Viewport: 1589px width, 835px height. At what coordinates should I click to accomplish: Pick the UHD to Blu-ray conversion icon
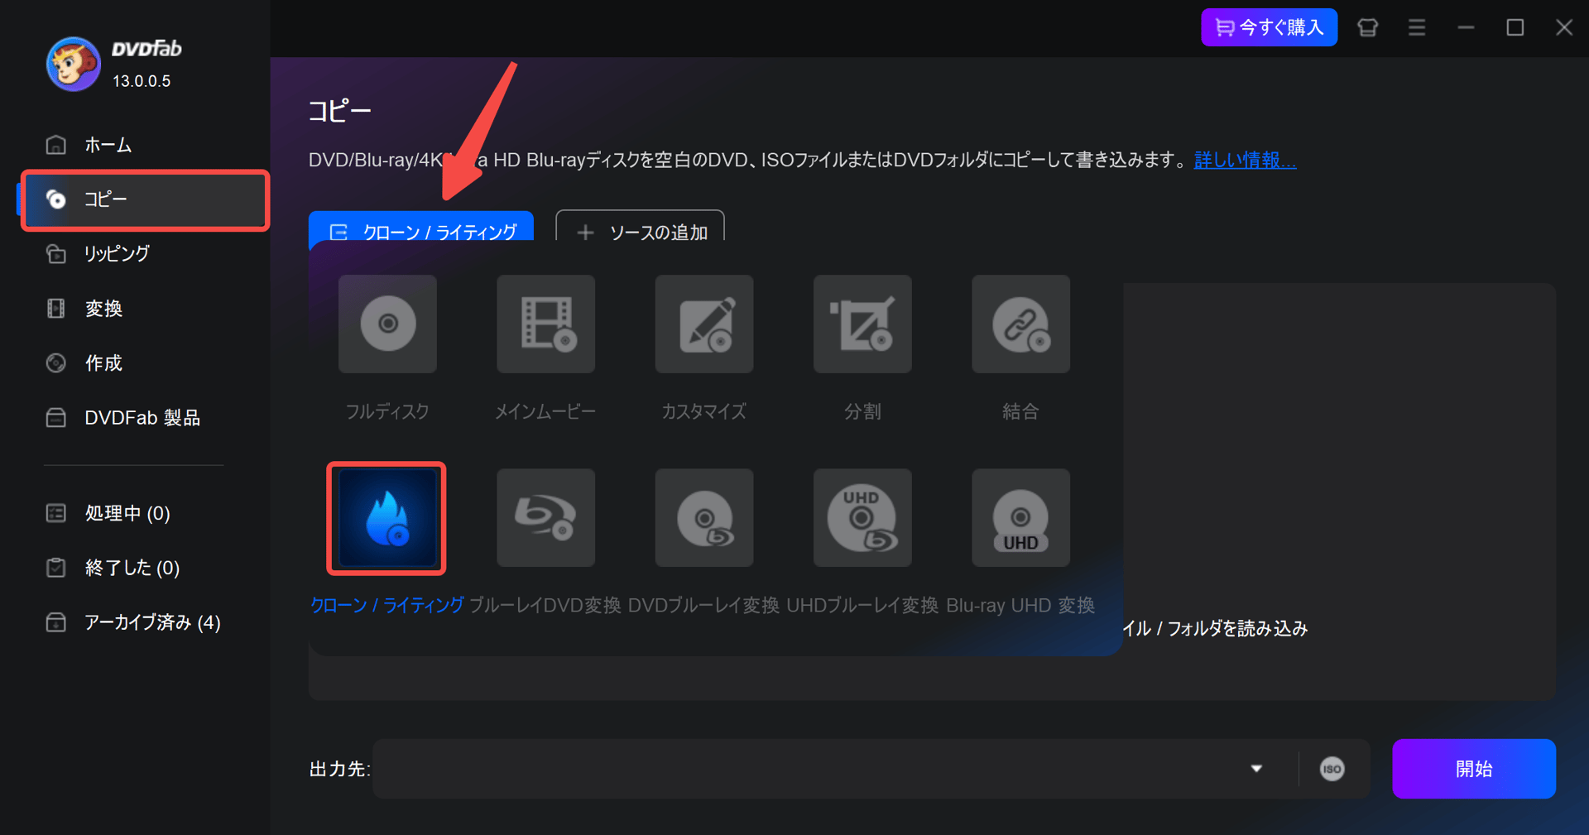pos(862,518)
